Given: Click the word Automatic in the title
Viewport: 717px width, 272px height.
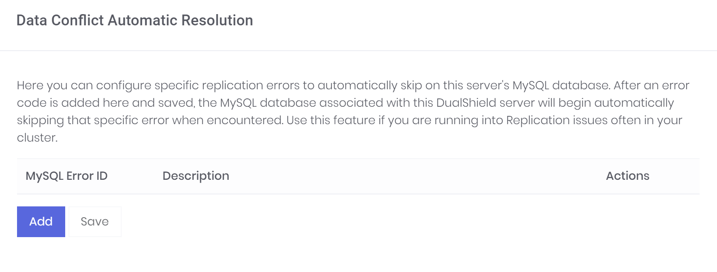Looking at the screenshot, I should pos(142,20).
